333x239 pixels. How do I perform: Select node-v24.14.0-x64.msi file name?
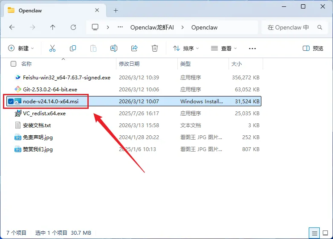click(x=51, y=102)
